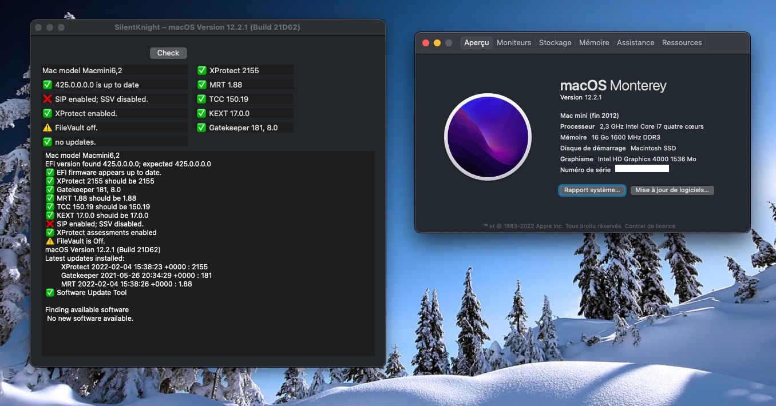Click 'Latest updates installed:' log line

pos(85,258)
